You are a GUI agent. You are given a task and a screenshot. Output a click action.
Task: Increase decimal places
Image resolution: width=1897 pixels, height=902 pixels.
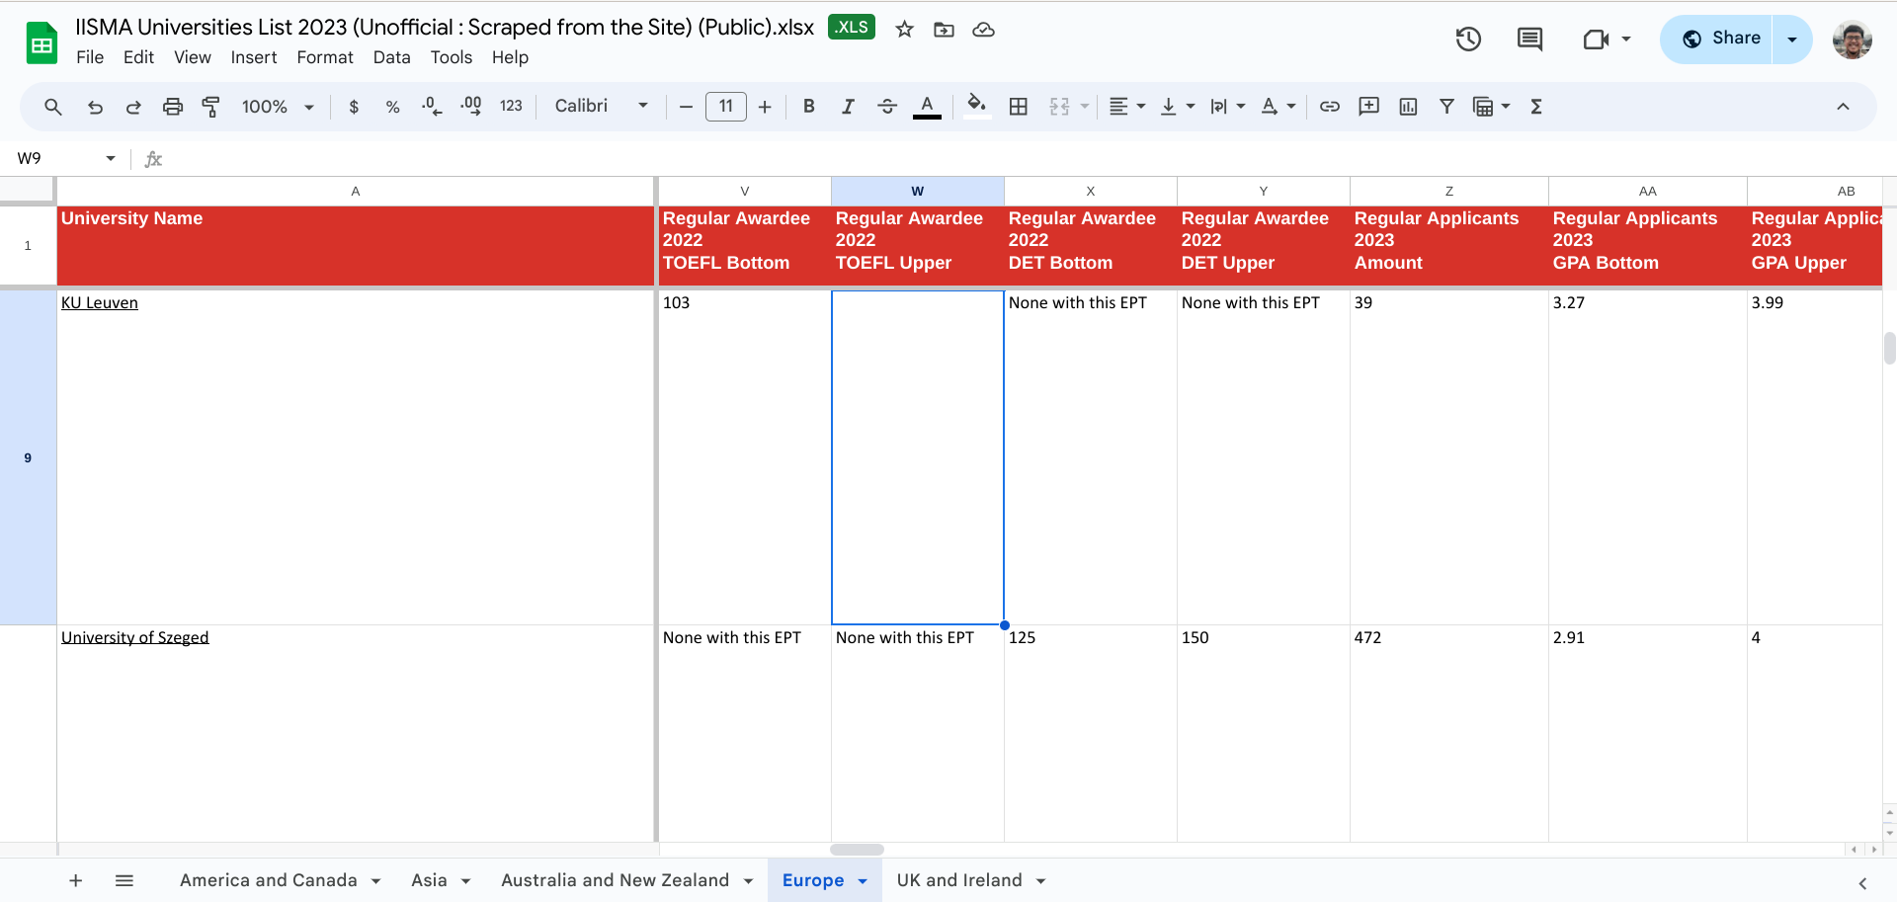(x=471, y=107)
